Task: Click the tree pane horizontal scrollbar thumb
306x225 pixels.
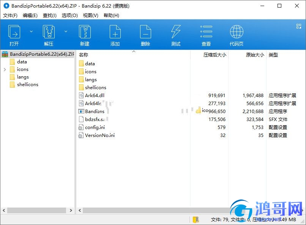Action: click(37, 210)
